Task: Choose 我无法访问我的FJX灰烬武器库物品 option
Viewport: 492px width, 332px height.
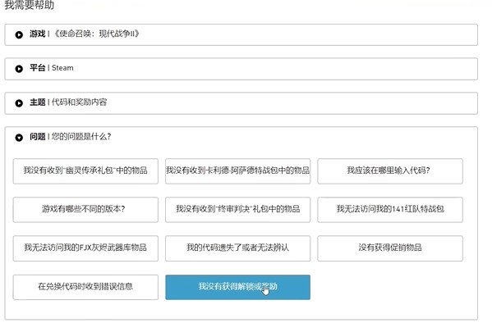Action: click(85, 248)
